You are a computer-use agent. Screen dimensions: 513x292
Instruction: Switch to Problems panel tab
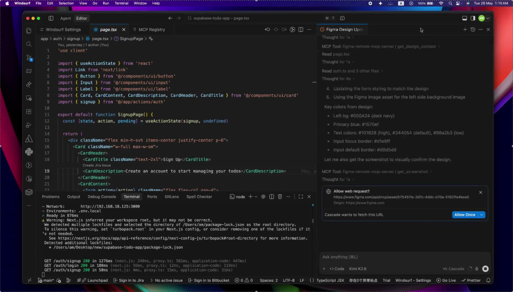[51, 197]
